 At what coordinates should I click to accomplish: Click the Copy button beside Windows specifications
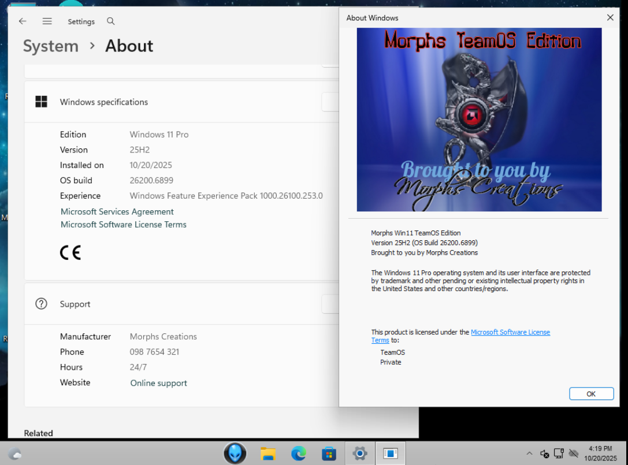[x=330, y=102]
